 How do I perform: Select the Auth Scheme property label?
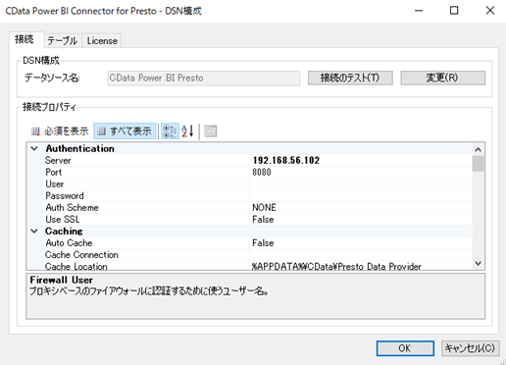72,208
